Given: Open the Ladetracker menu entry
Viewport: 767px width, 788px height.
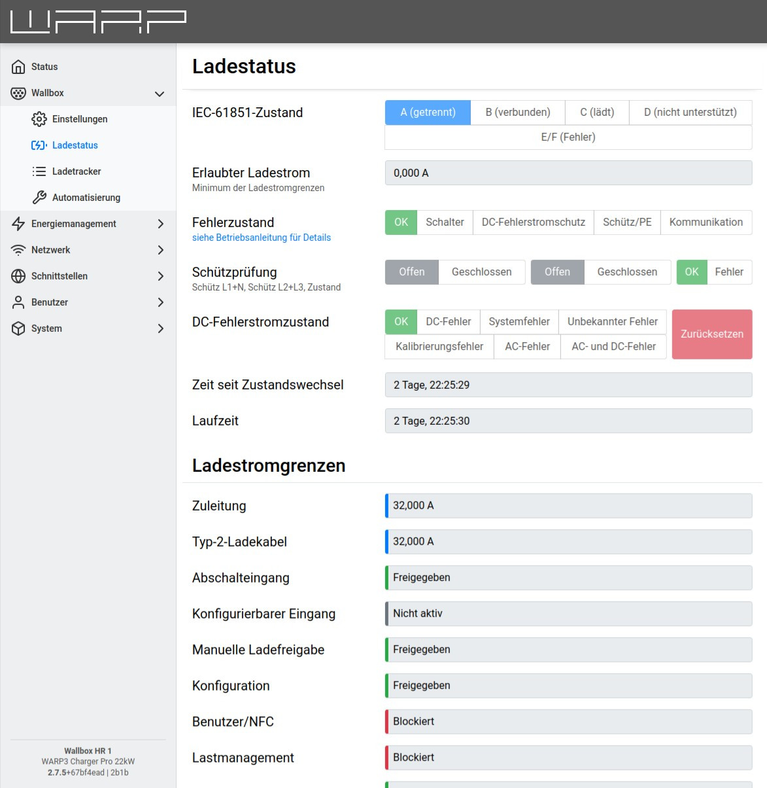Looking at the screenshot, I should pyautogui.click(x=77, y=171).
